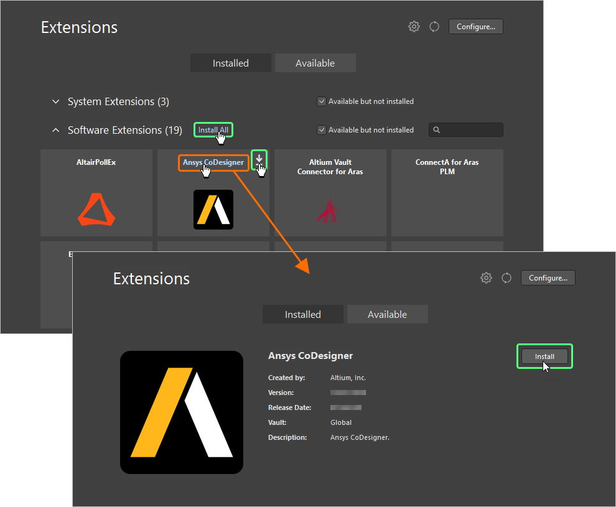Click the Ansys CoDesigner tile logo
The height and width of the screenshot is (507, 616).
pos(213,209)
